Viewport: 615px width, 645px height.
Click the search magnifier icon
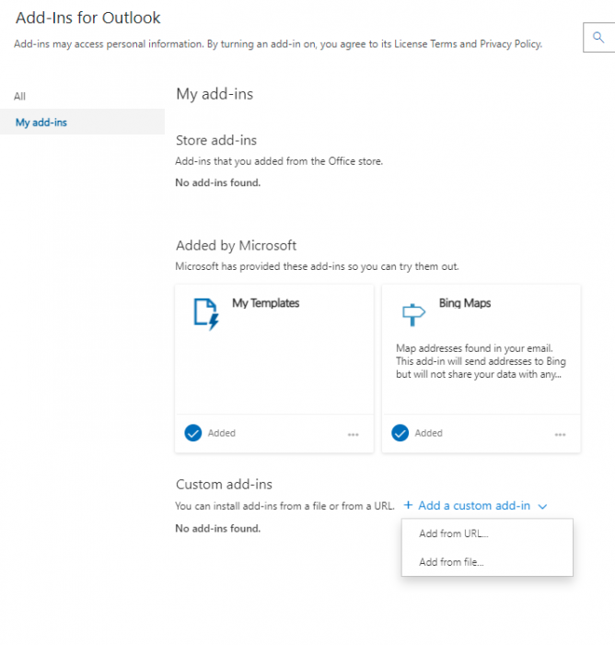tap(598, 38)
